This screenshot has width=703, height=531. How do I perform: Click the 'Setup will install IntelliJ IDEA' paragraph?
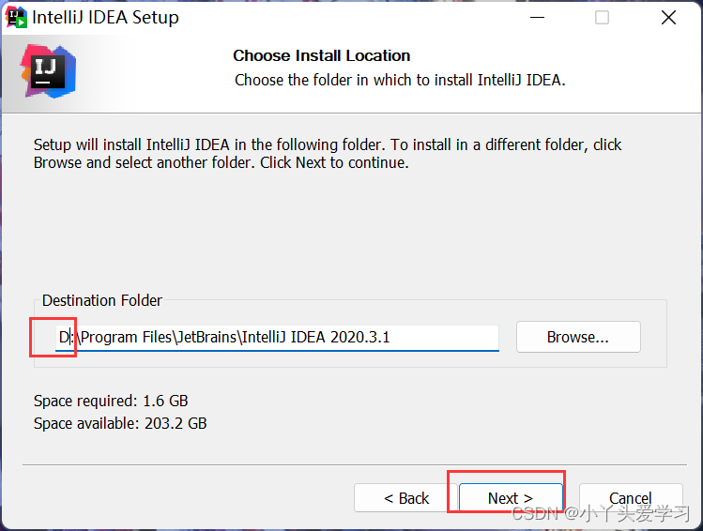point(328,154)
